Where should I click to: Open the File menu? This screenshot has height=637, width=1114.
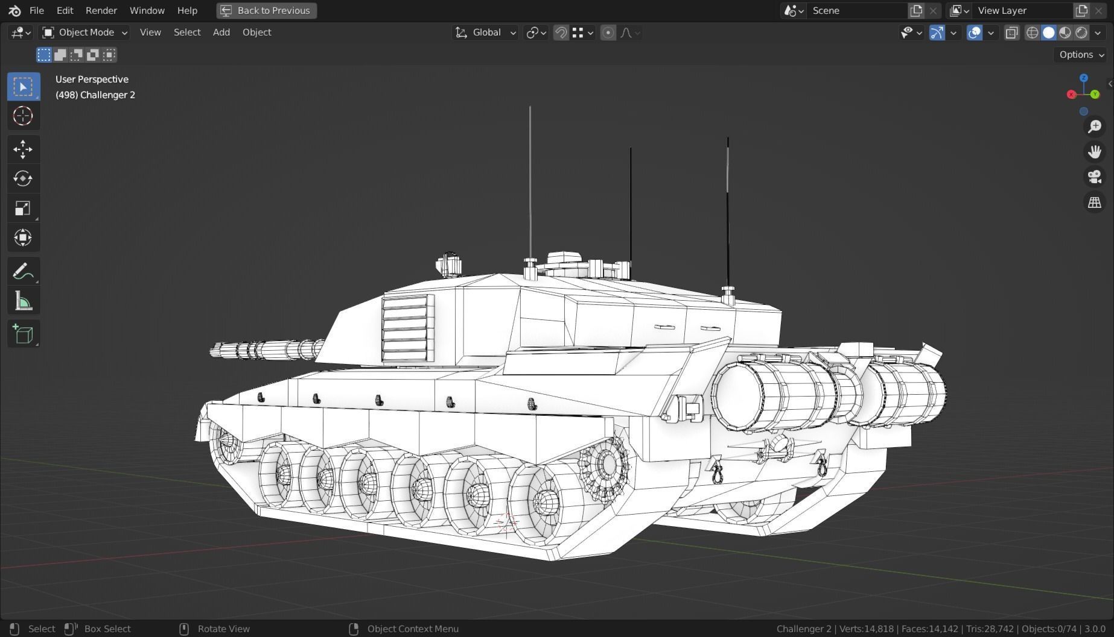pos(36,10)
